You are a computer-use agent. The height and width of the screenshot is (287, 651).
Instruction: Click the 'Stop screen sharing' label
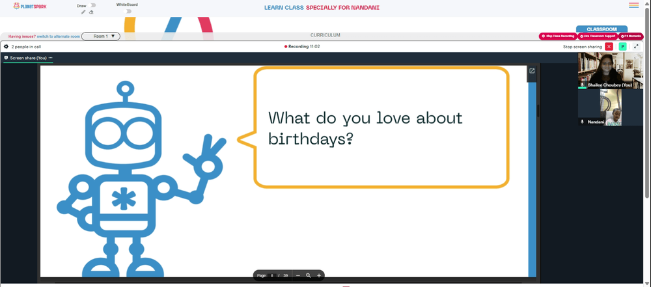click(583, 47)
